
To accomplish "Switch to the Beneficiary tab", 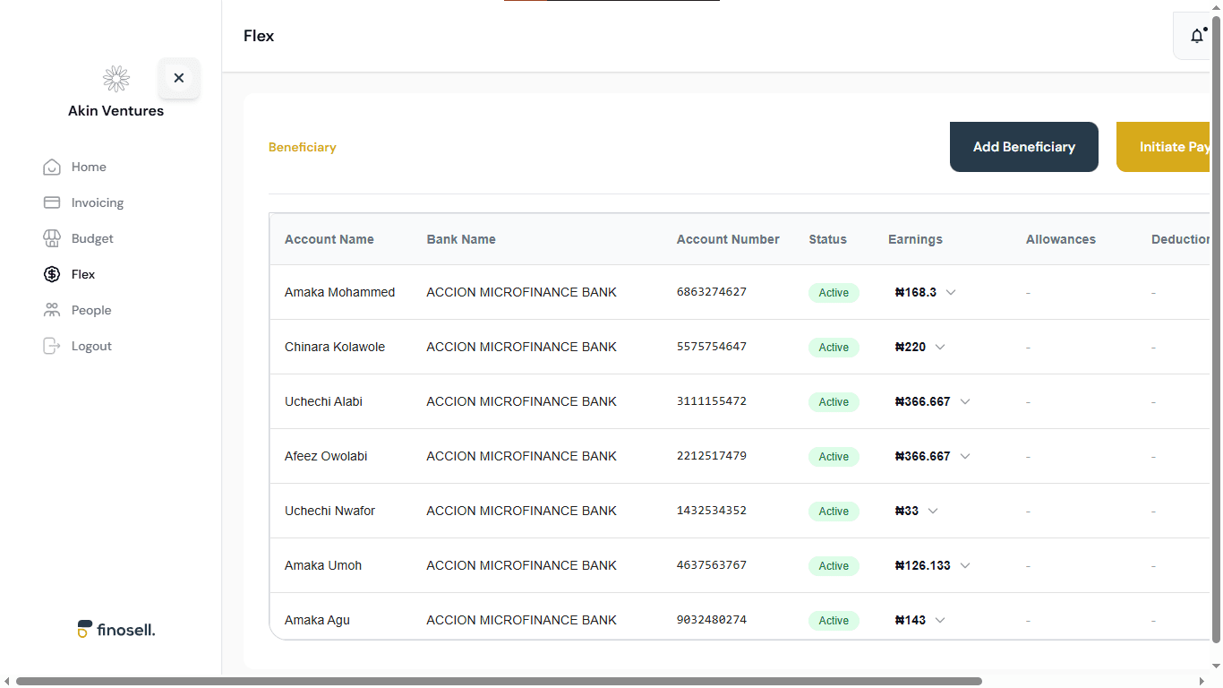I will point(303,147).
